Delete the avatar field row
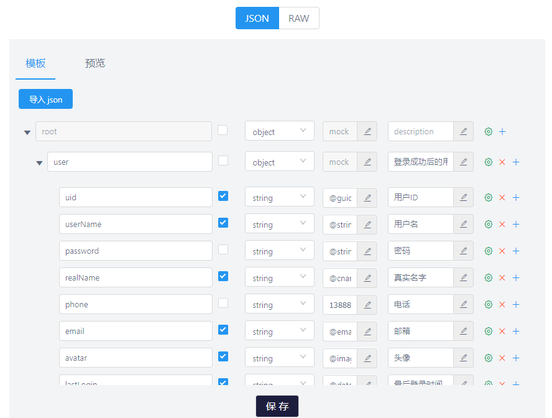552x418 pixels. tap(501, 358)
